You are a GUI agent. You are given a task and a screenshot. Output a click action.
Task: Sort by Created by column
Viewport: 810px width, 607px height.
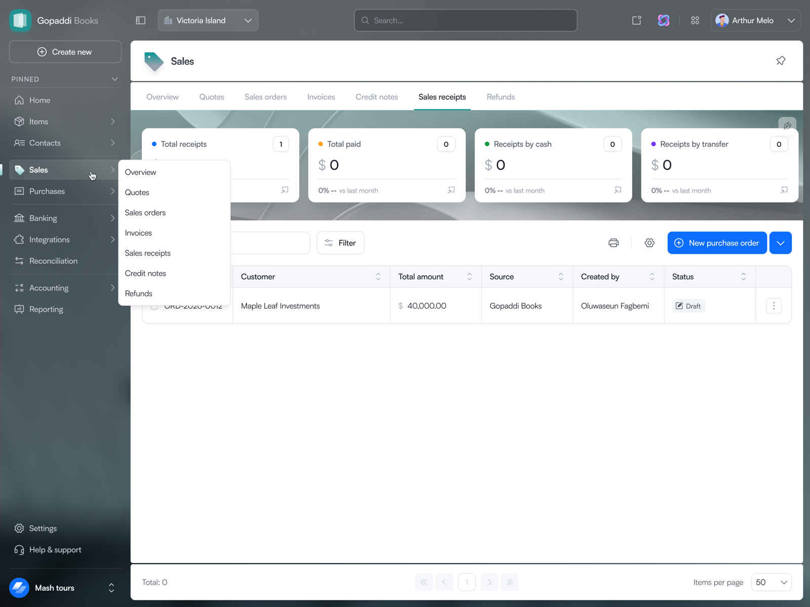(652, 277)
